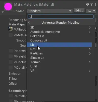The image size is (98, 102).
Task: Click the Detail Mask texture slot
Action: tap(11, 67)
